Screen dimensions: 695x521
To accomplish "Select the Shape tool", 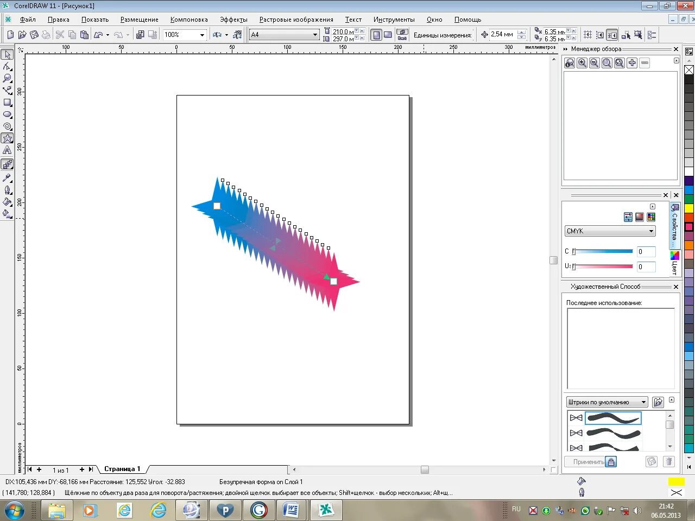I will point(8,67).
